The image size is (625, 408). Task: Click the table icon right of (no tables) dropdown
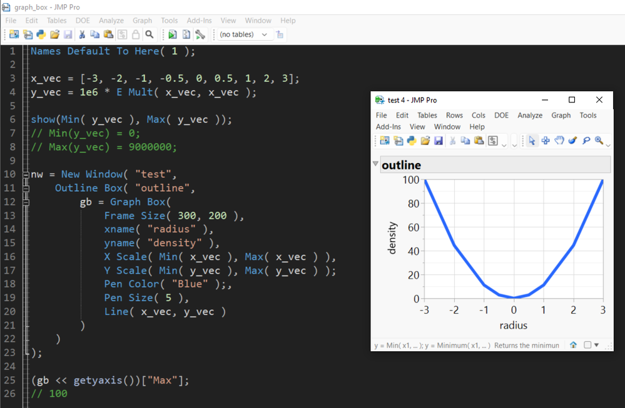pyautogui.click(x=280, y=34)
